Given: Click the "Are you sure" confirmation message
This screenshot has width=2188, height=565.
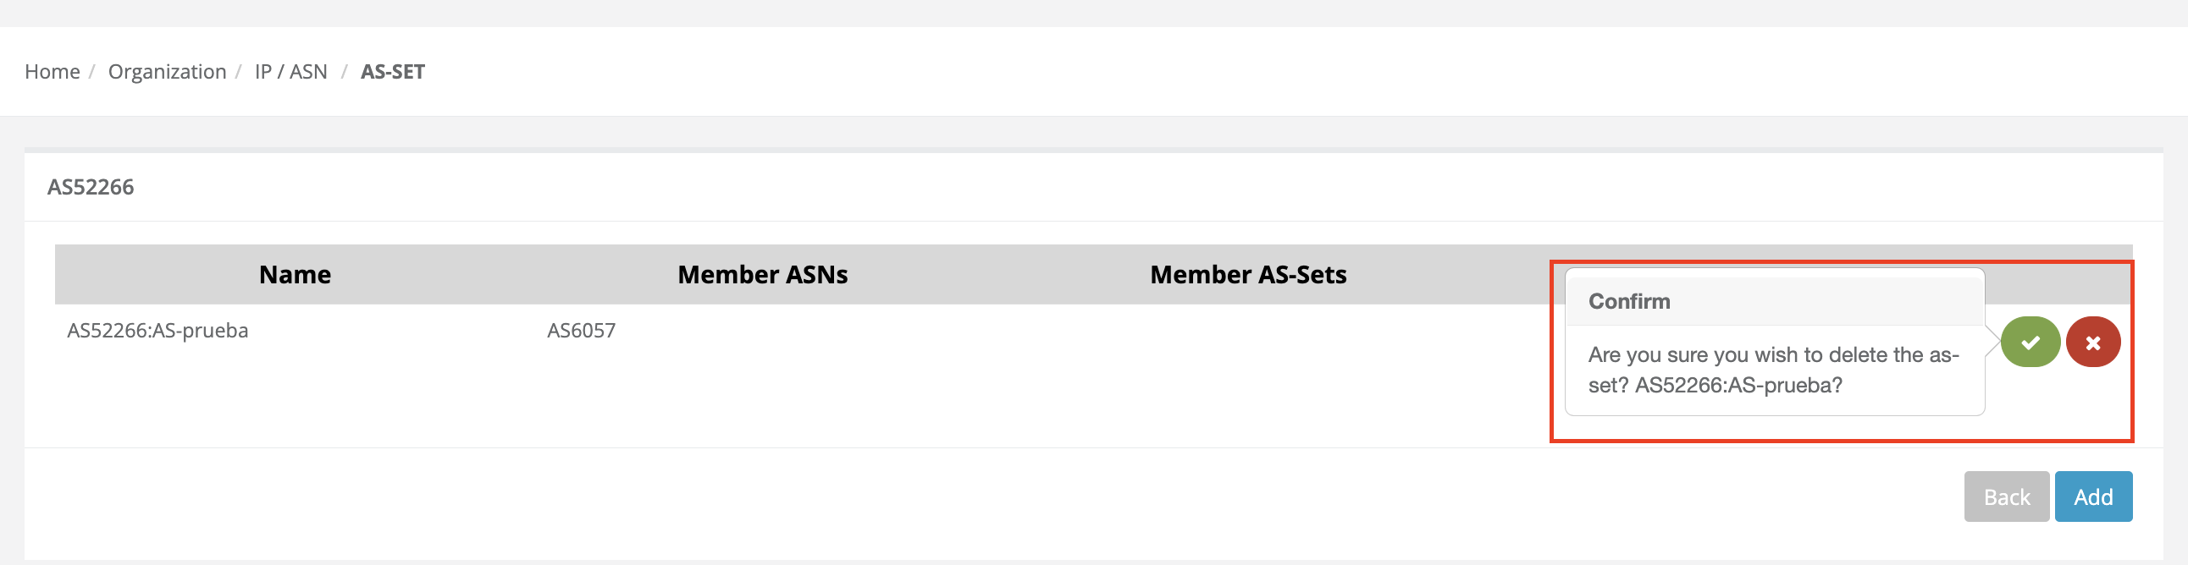Looking at the screenshot, I should (1772, 354).
